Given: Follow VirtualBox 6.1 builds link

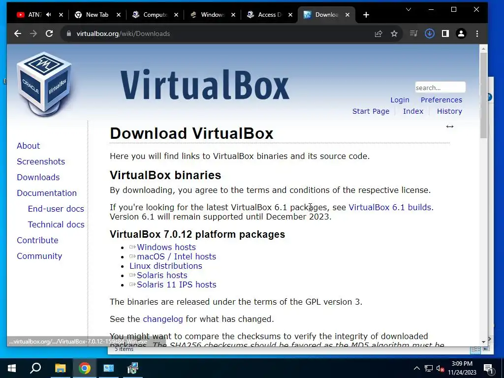Looking at the screenshot, I should coord(391,207).
